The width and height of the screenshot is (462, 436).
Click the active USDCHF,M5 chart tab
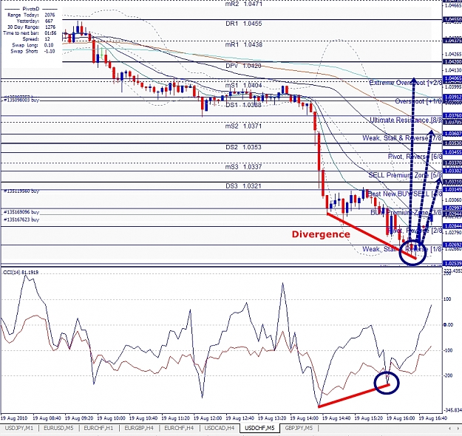[260, 428]
